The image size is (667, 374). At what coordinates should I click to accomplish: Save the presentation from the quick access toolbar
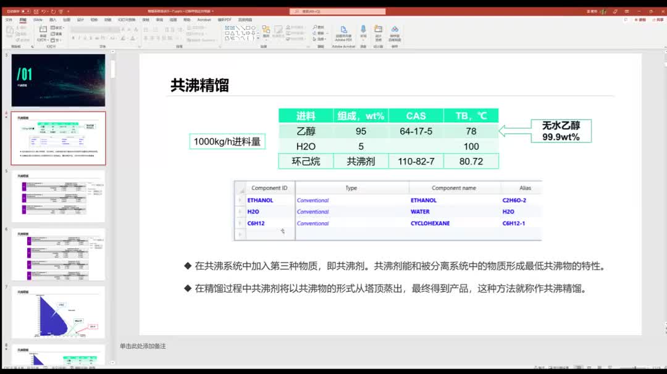click(36, 12)
